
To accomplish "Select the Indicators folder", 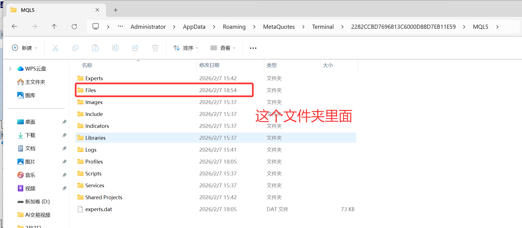I will point(216,126).
